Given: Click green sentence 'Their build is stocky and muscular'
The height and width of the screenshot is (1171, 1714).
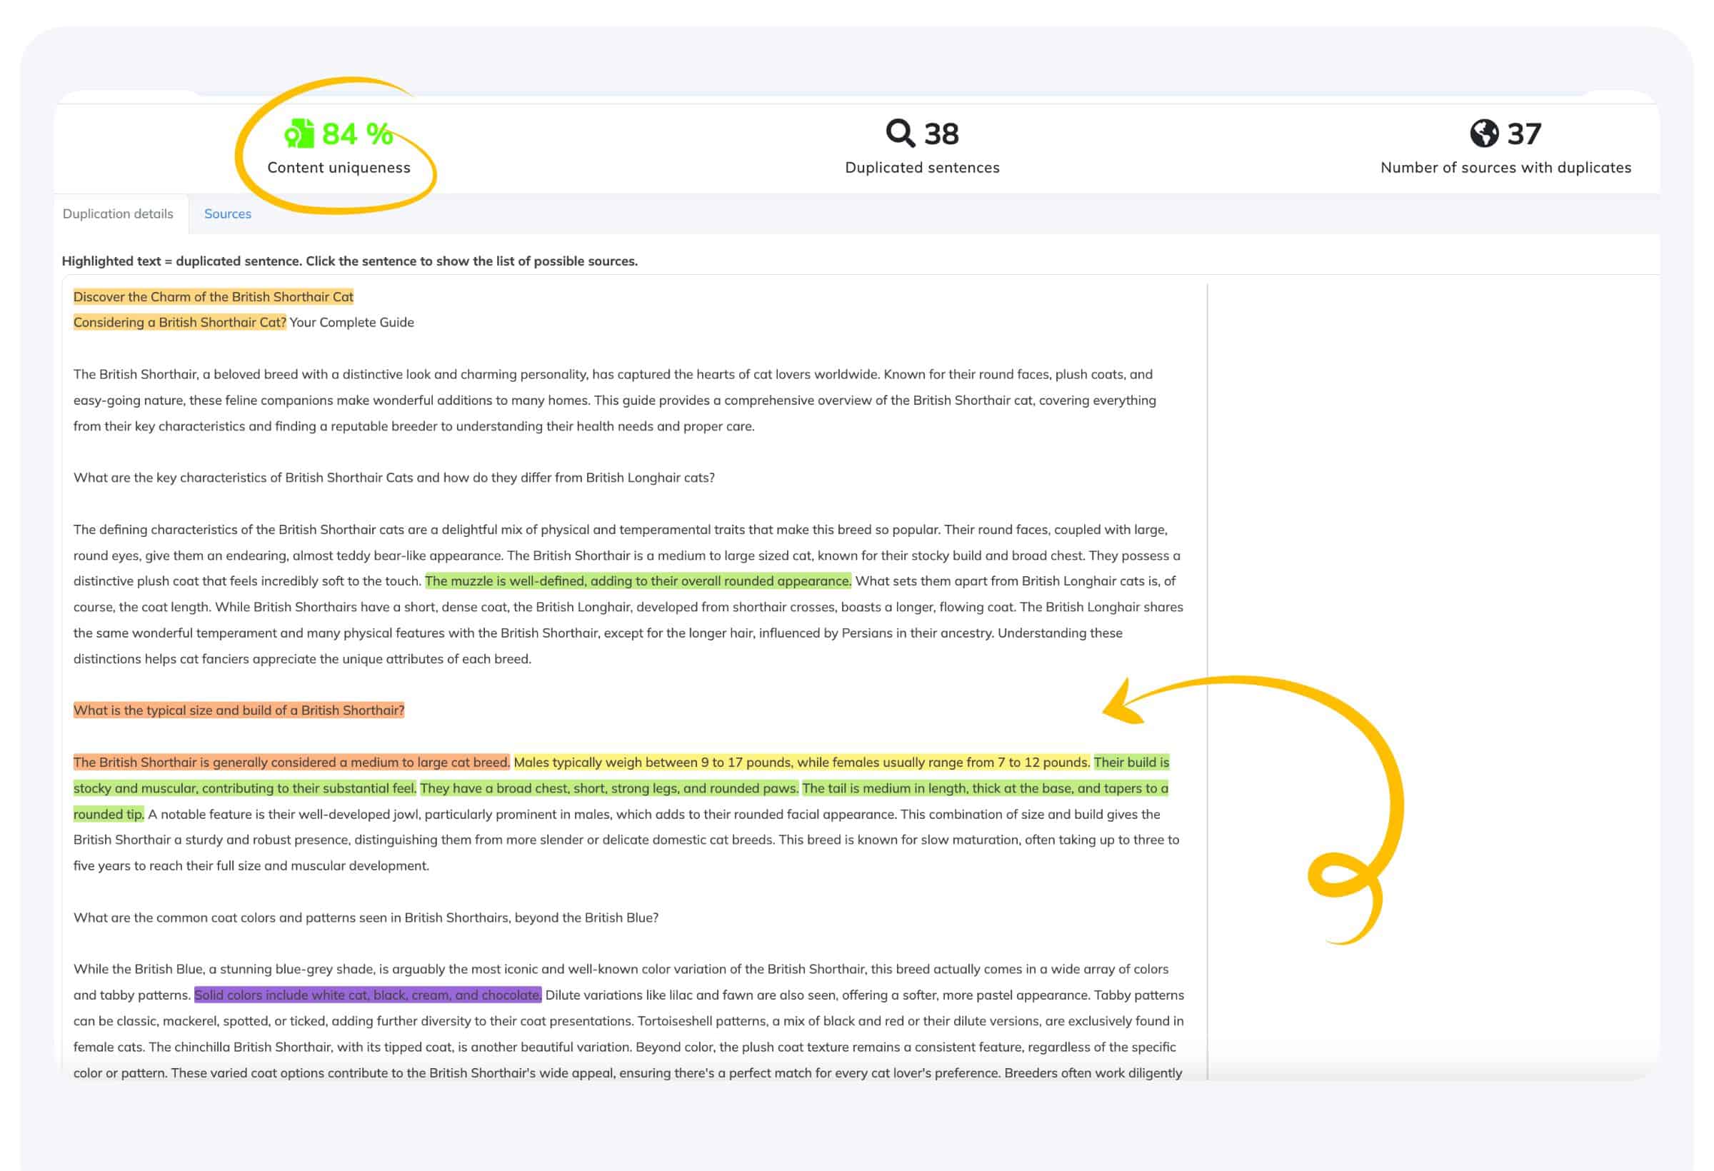Looking at the screenshot, I should pyautogui.click(x=244, y=788).
